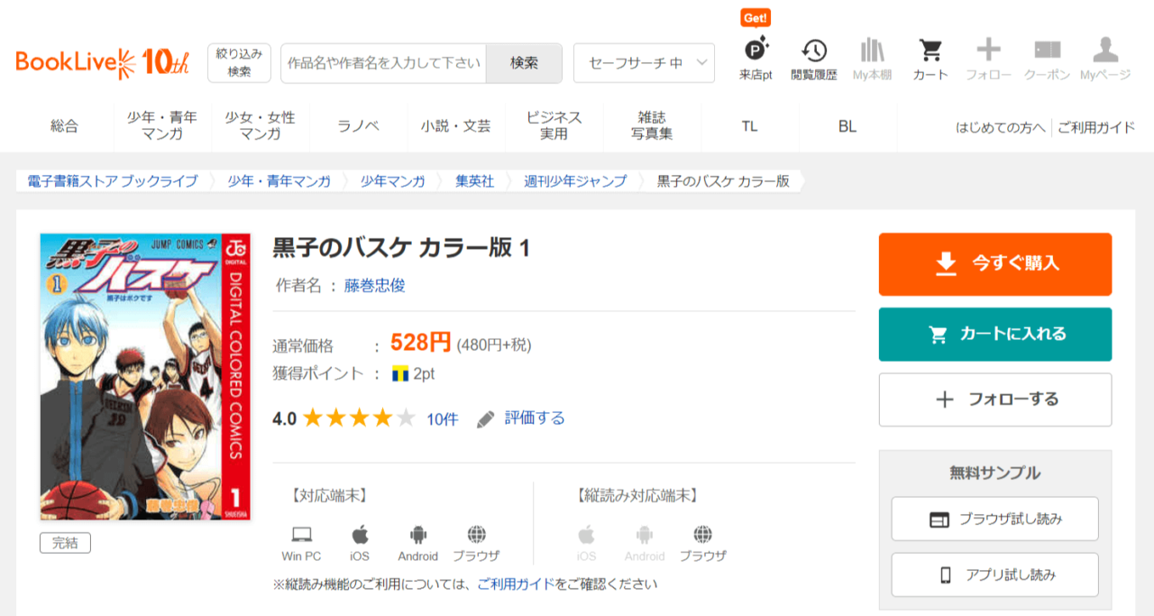
Task: Open the クーポン coupon icon
Action: pyautogui.click(x=1047, y=51)
